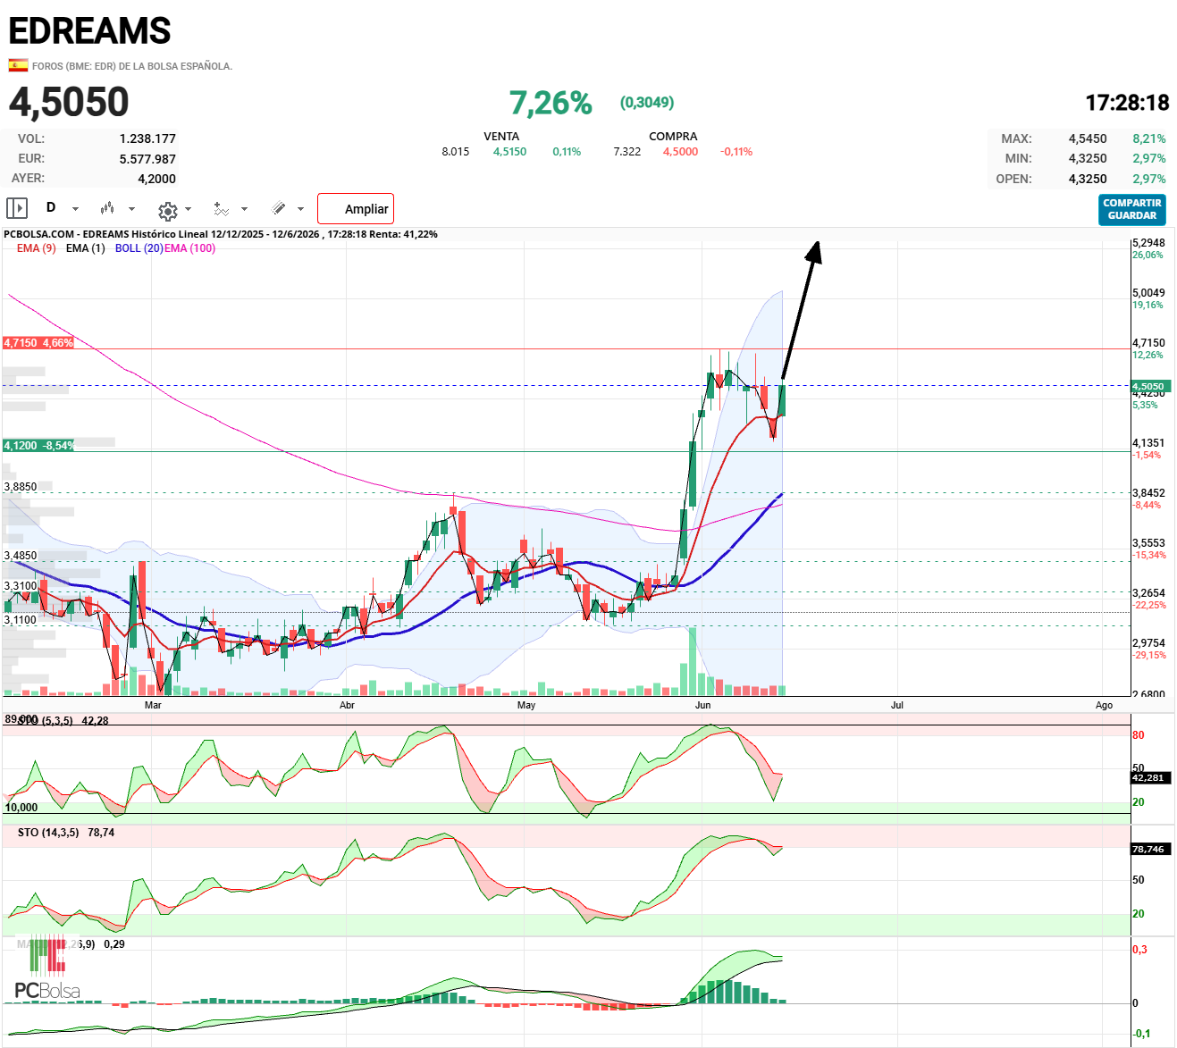Click the Mar label on time axis
1177x1048 pixels.
[x=153, y=705]
